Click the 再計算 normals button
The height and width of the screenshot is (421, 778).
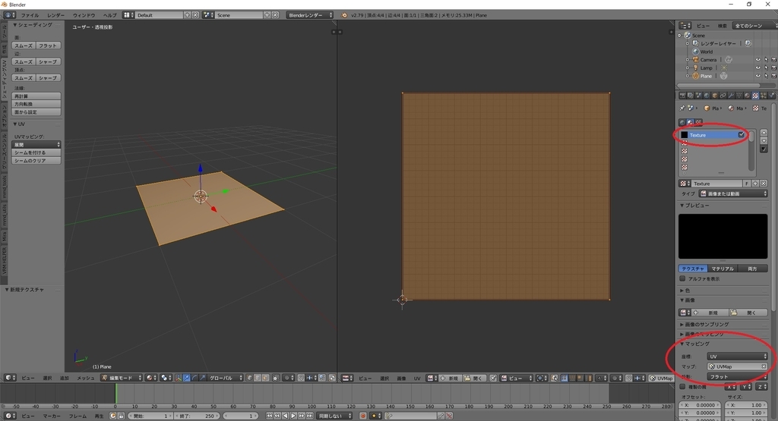point(36,96)
